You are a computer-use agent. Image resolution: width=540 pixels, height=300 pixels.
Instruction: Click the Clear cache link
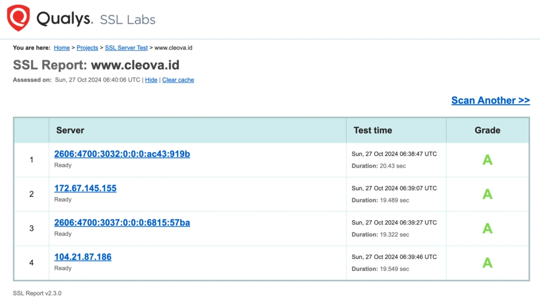coord(178,80)
